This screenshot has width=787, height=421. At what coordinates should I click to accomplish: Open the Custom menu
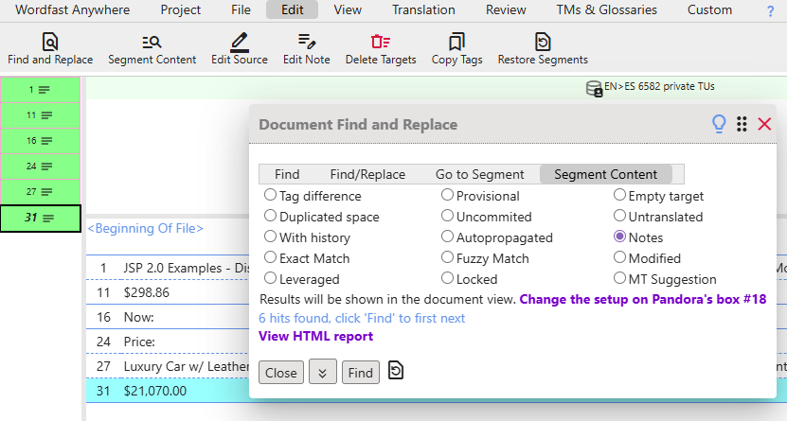click(709, 10)
